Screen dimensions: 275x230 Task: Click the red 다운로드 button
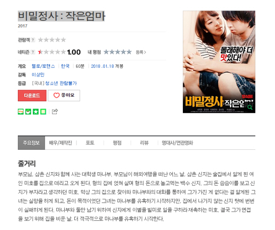pyautogui.click(x=32, y=95)
